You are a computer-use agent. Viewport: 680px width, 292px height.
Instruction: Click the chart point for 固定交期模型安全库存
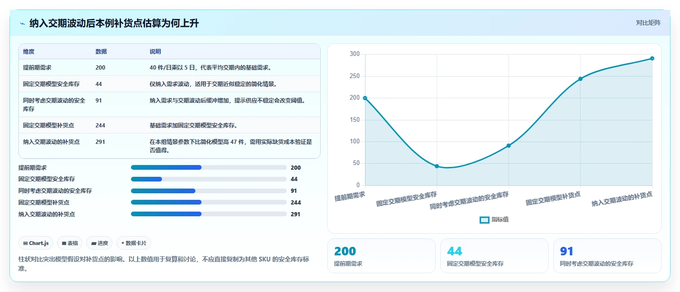click(437, 166)
